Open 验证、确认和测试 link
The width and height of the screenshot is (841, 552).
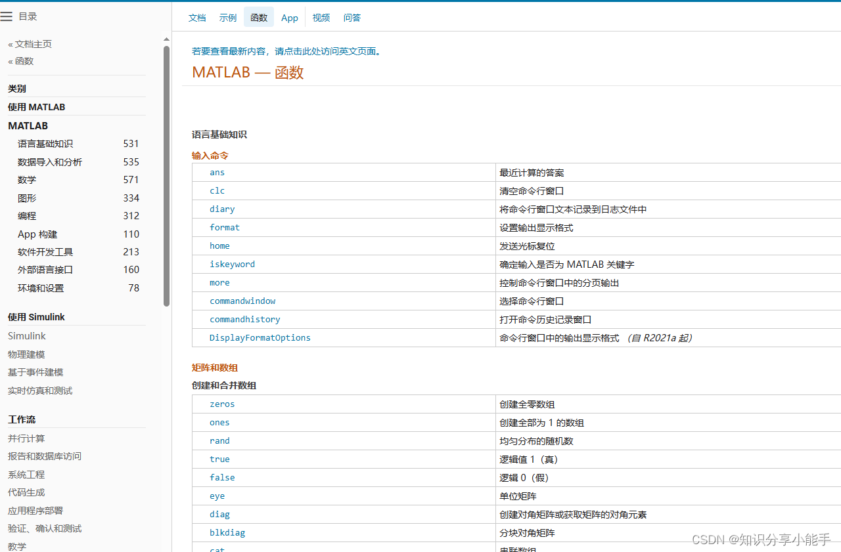[45, 528]
